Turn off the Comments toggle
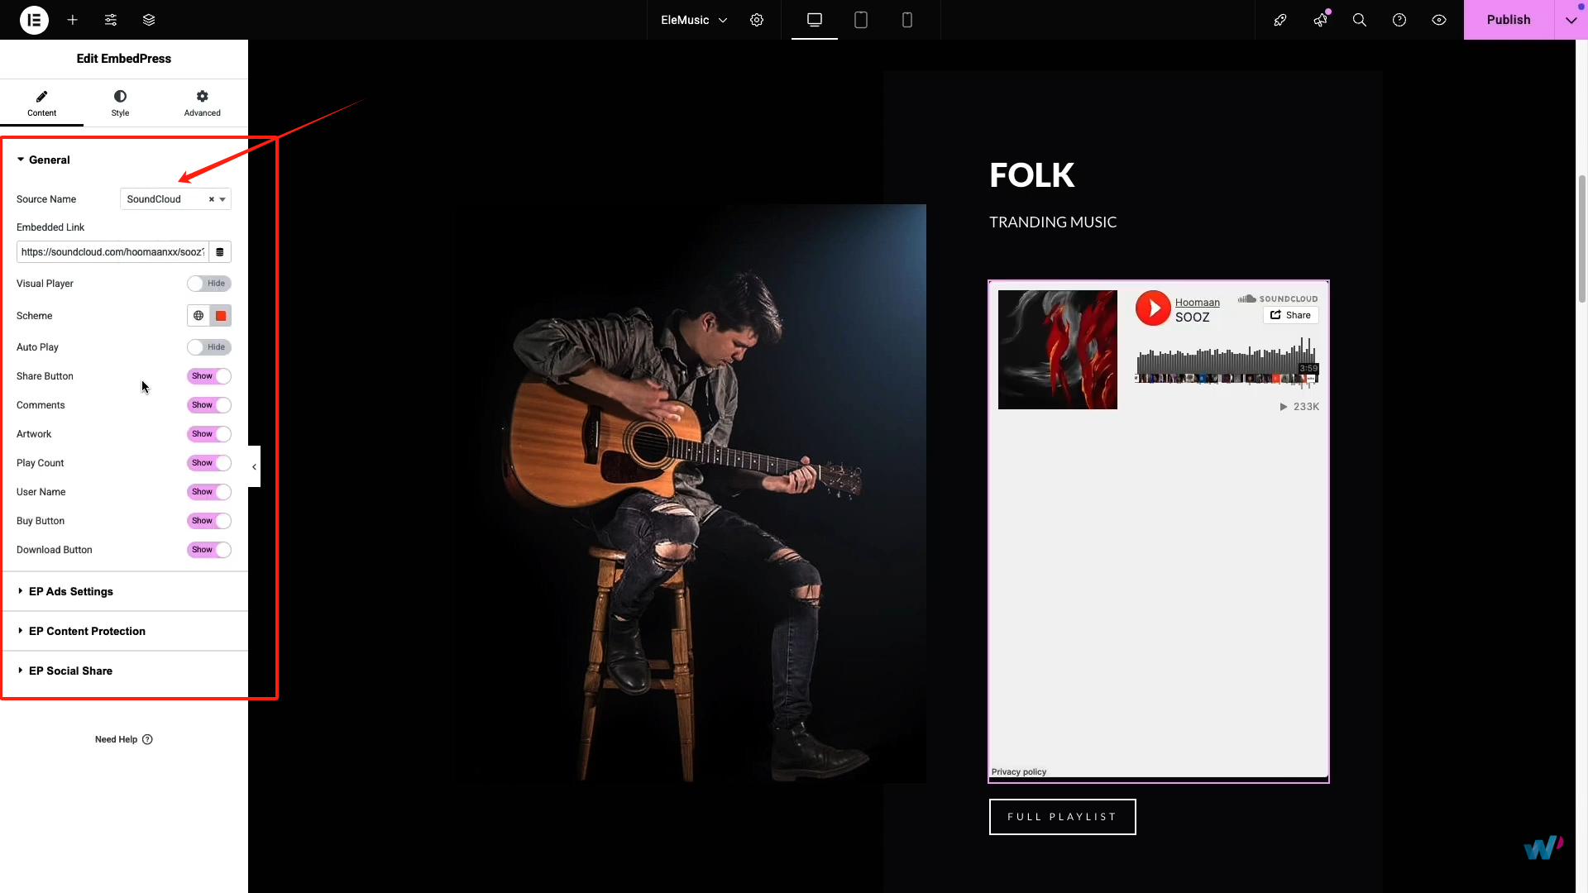1588x893 pixels. click(x=208, y=405)
